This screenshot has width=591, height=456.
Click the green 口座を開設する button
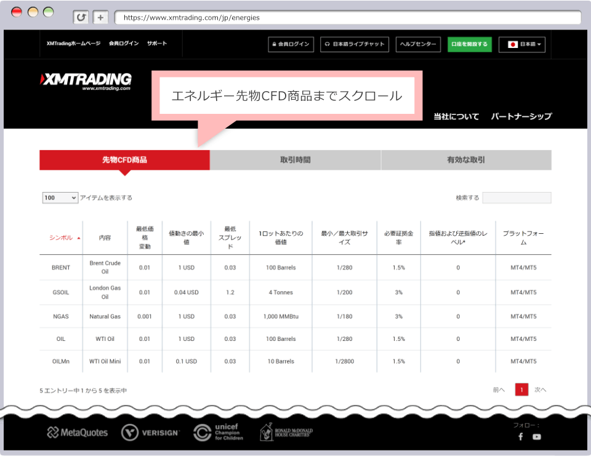tap(469, 44)
